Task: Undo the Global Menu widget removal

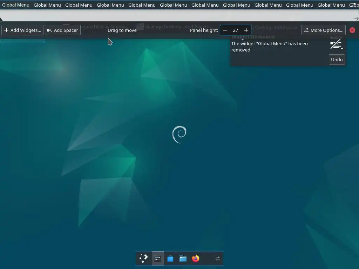Action: click(x=337, y=60)
